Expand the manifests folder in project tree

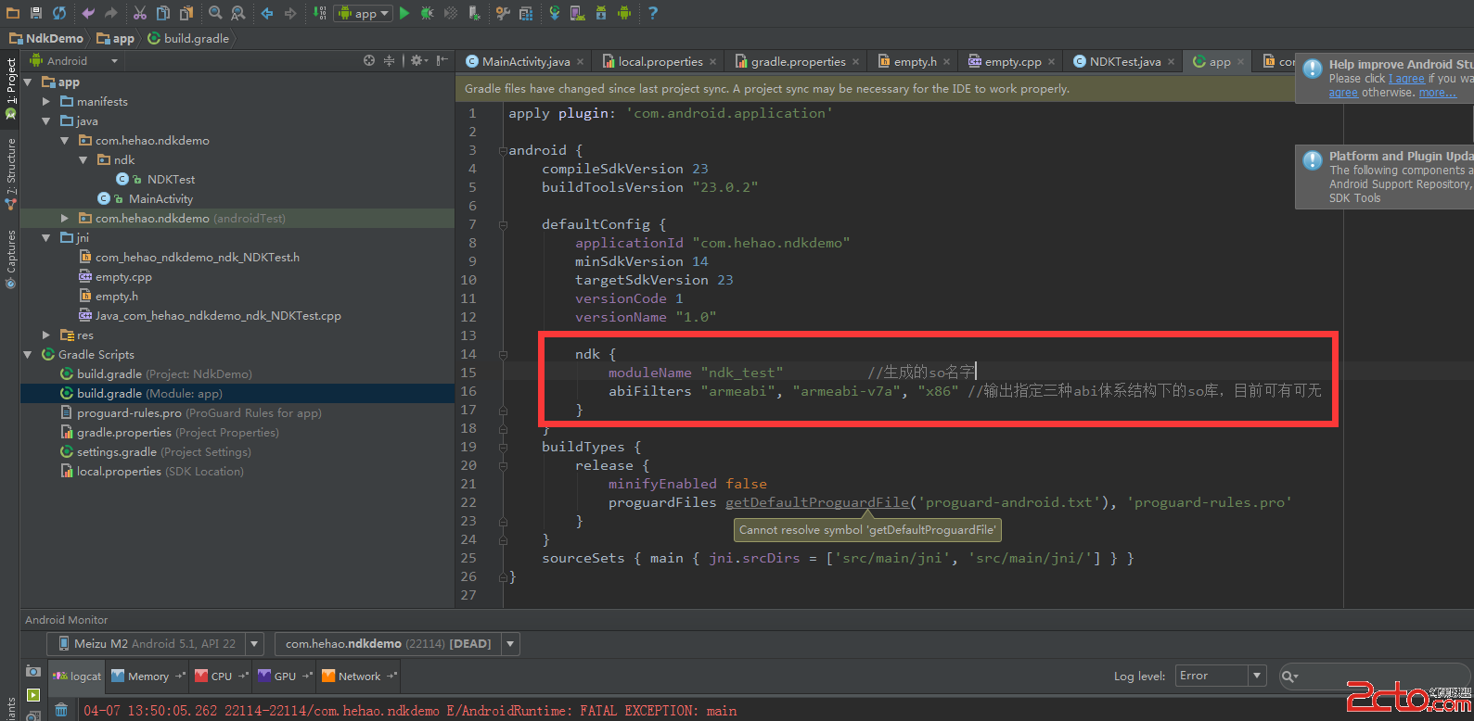coord(46,102)
